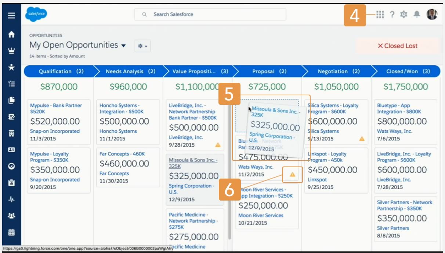This screenshot has height=253, width=445.
Task: Click the $960,000 Needs Analysis total
Action: (128, 87)
